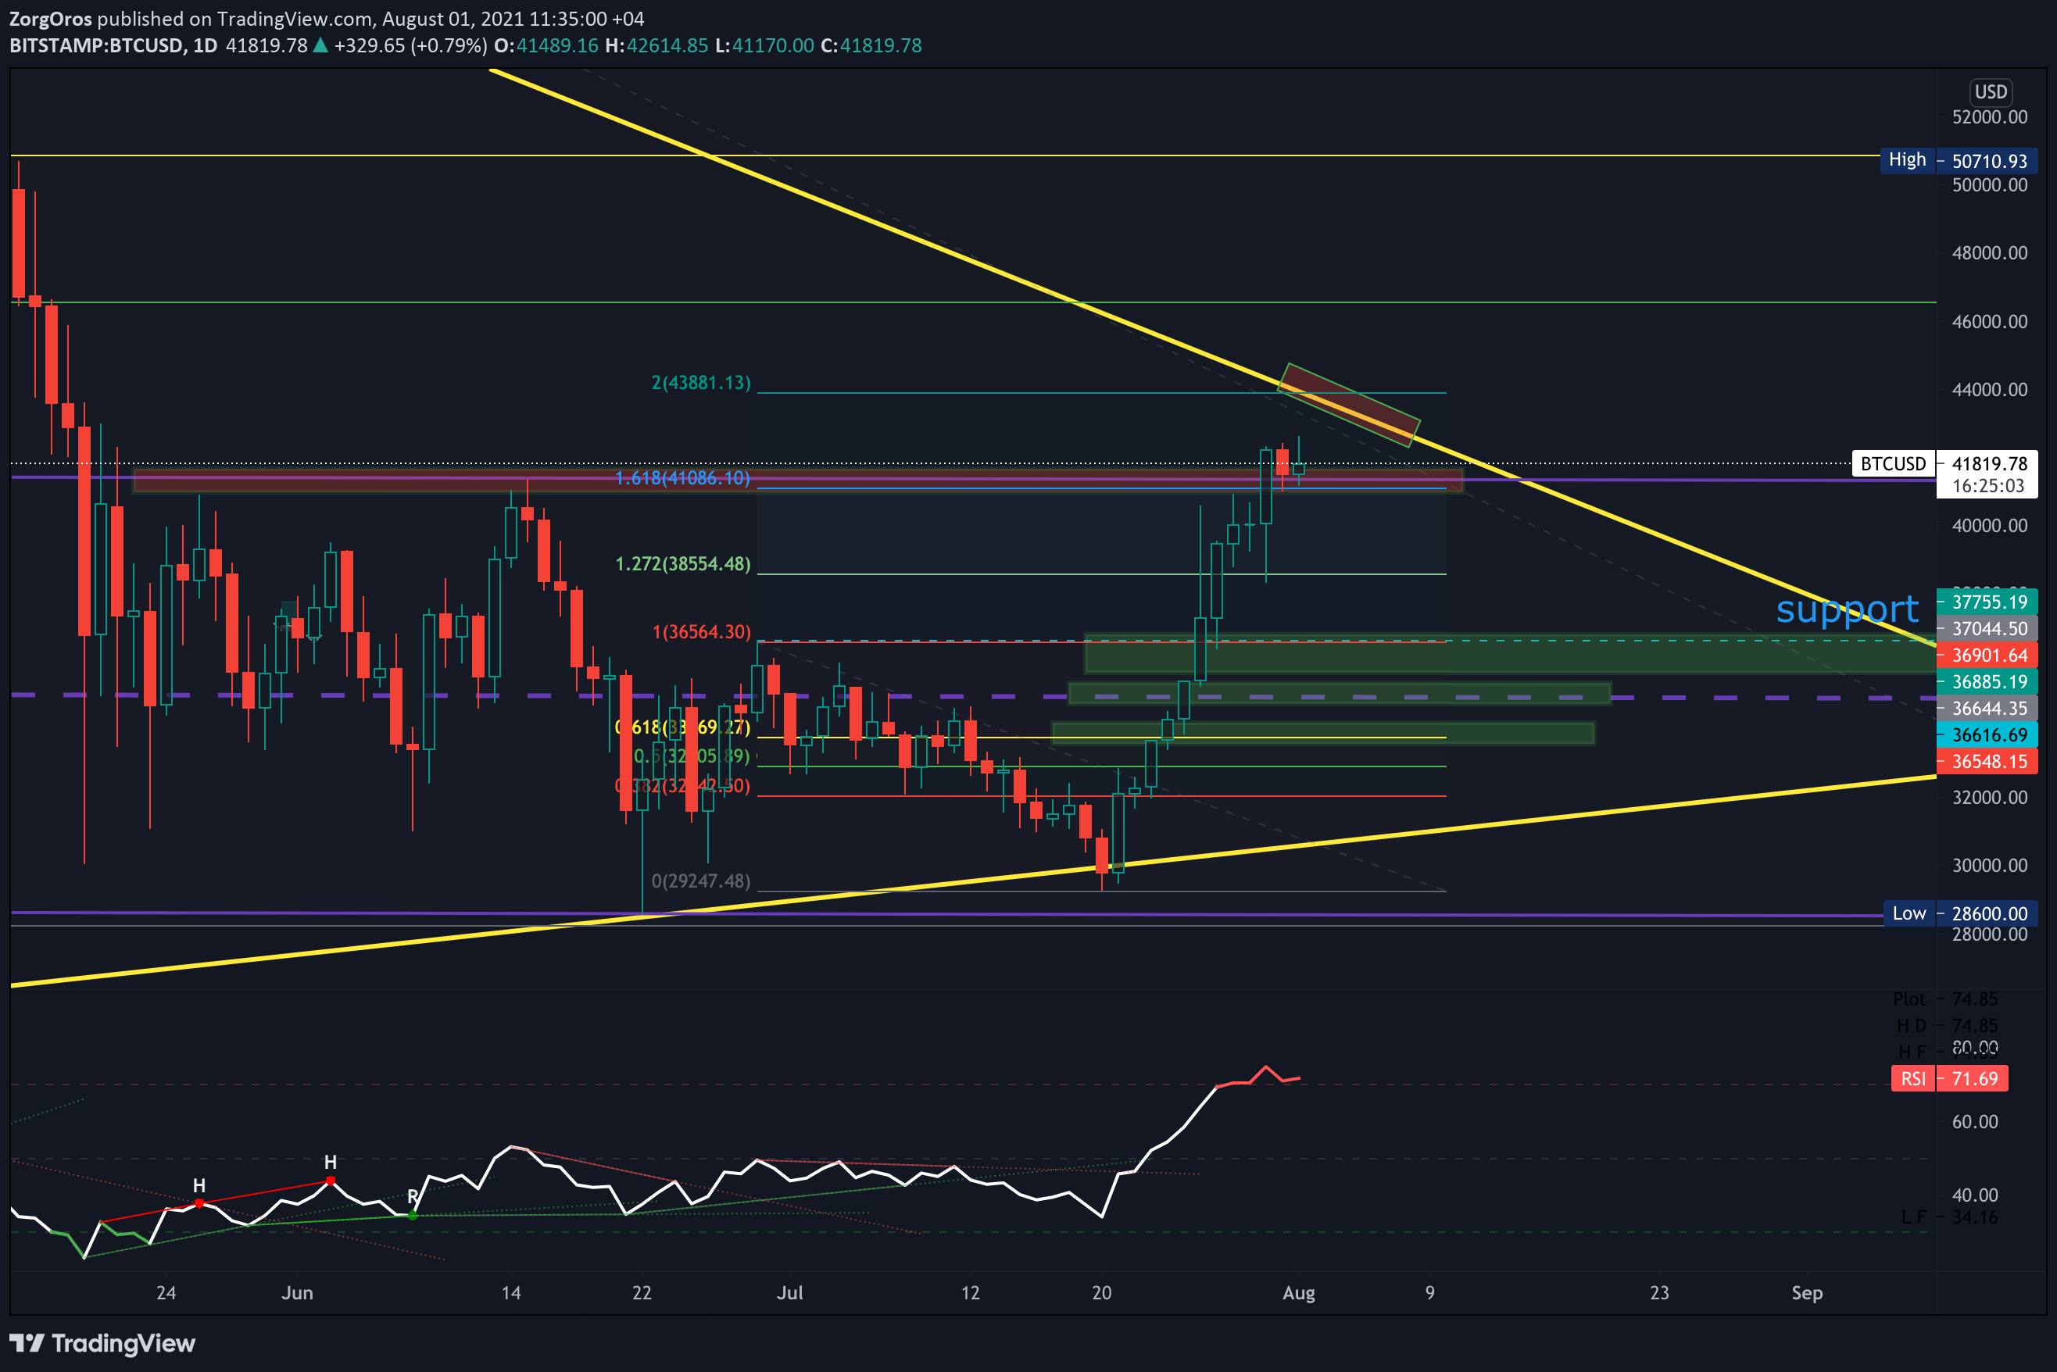Click the 16:25:03 candle countdown timer

1988,486
